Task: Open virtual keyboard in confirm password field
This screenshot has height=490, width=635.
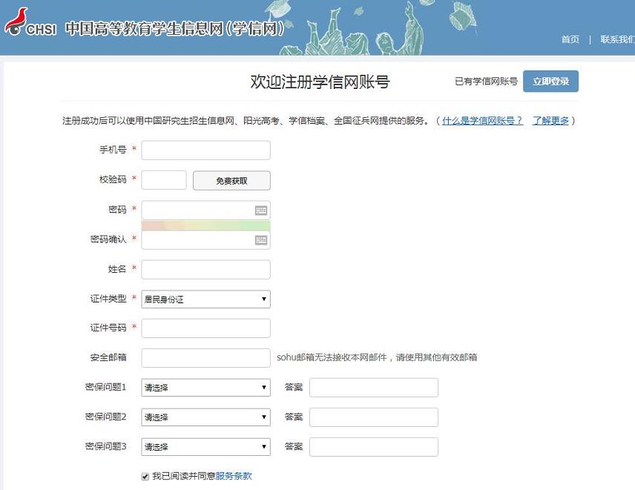Action: pos(260,240)
